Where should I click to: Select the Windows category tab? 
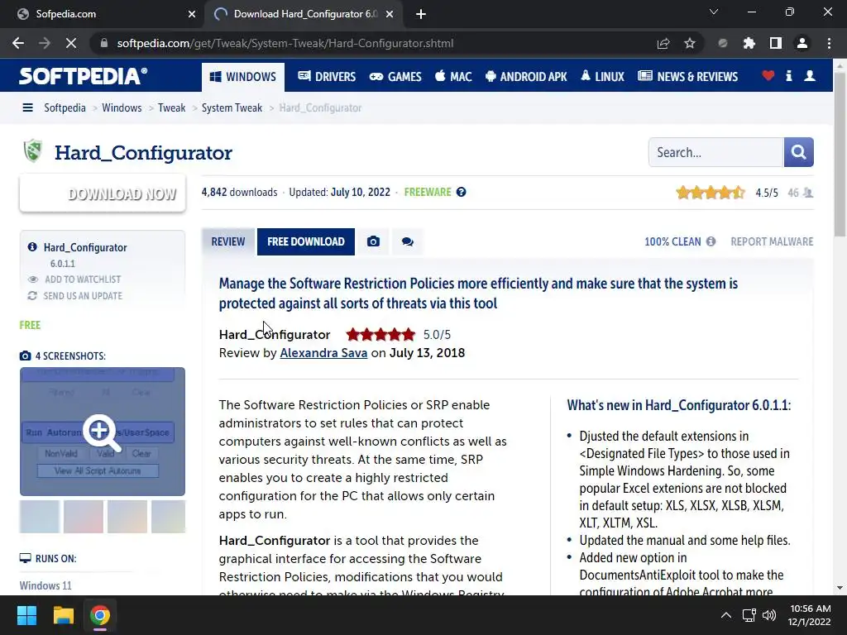click(243, 77)
